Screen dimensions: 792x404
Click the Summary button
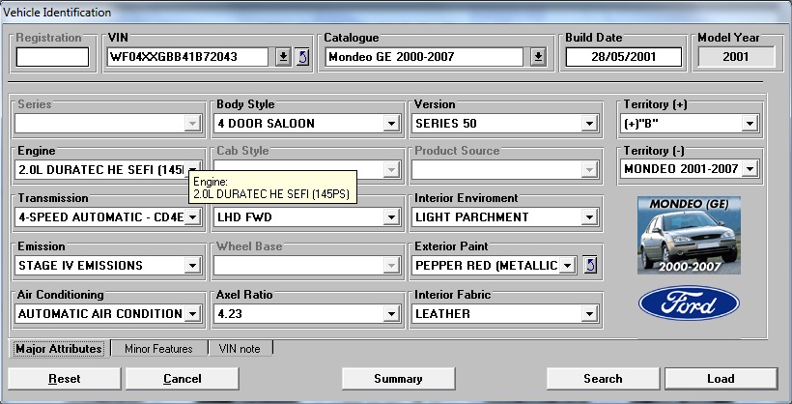click(398, 379)
